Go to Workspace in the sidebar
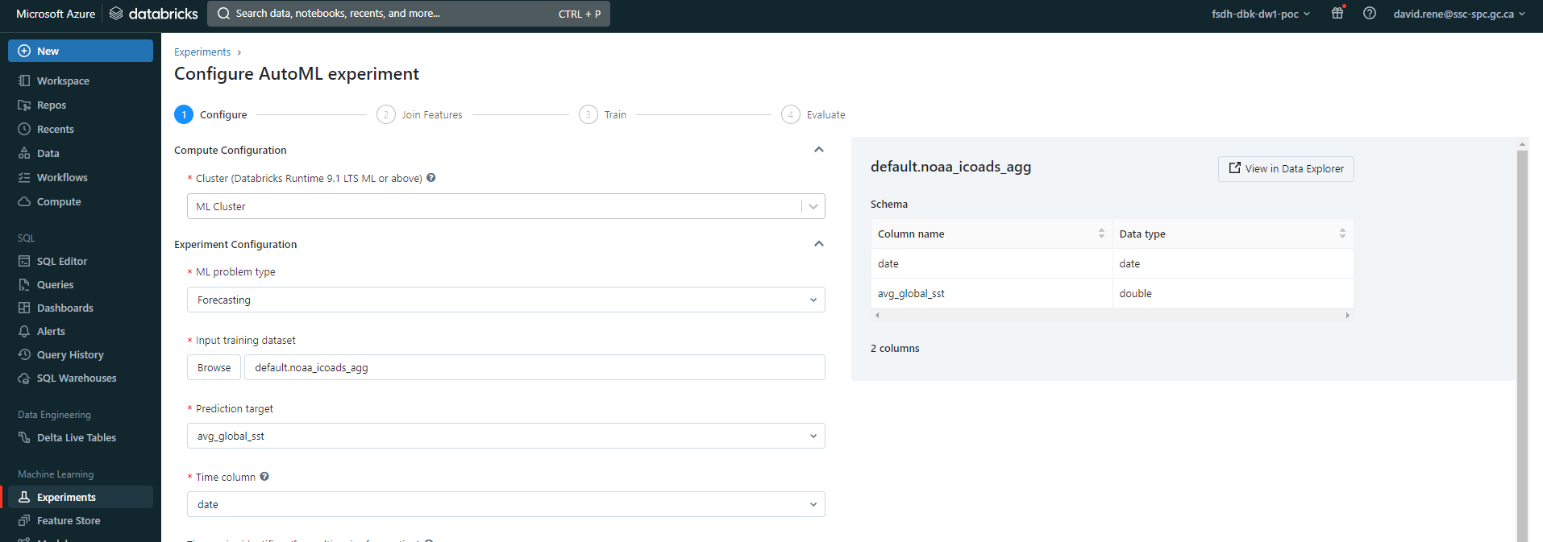Screen dimensions: 1543x542 [x=63, y=81]
